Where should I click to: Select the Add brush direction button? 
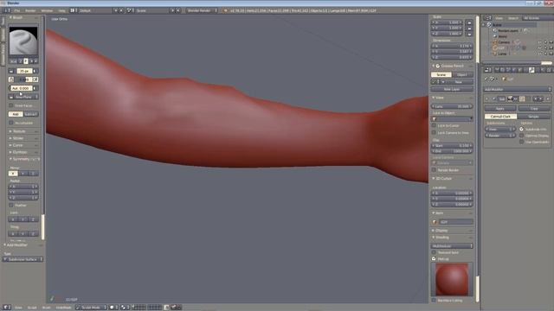[16, 114]
